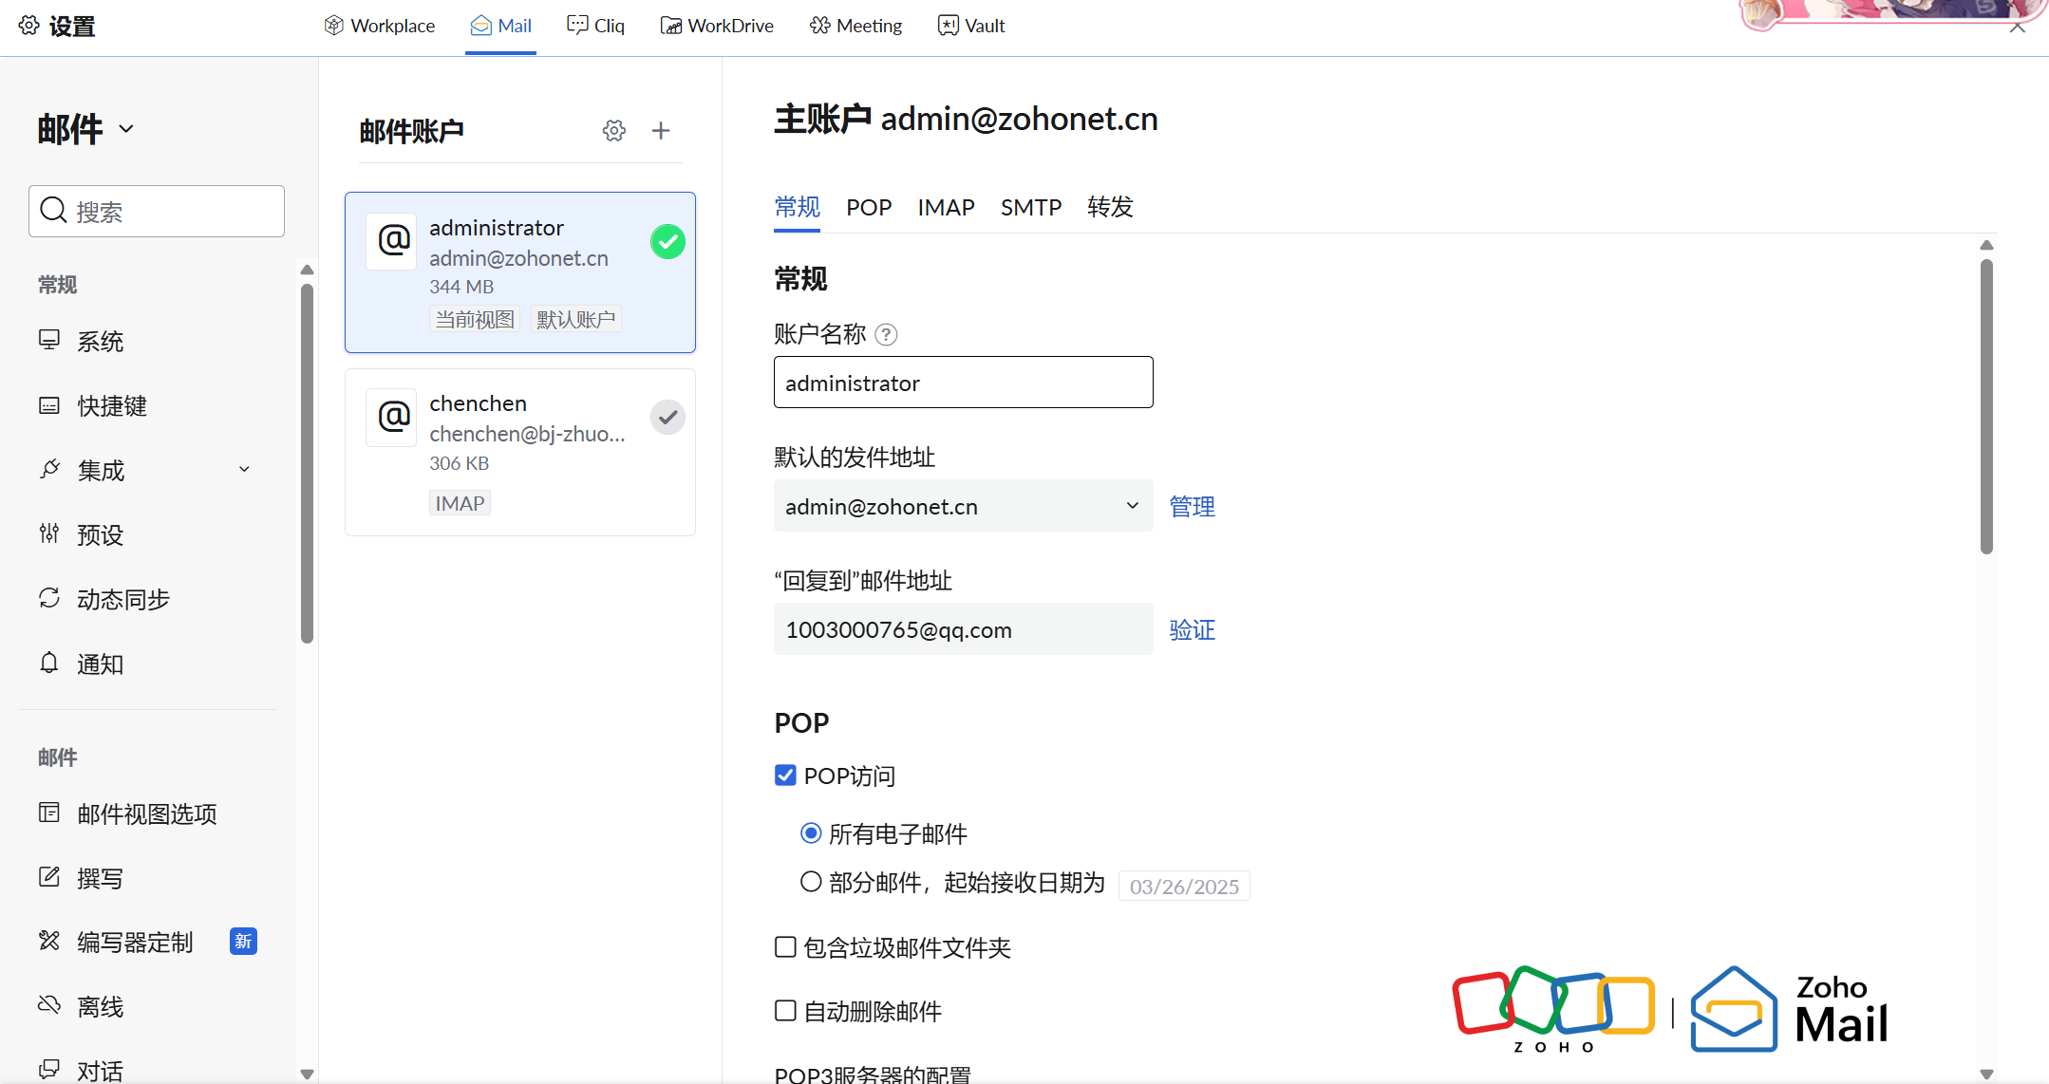Click the main panel scrollbar thumb
2049x1084 pixels.
1986,406
